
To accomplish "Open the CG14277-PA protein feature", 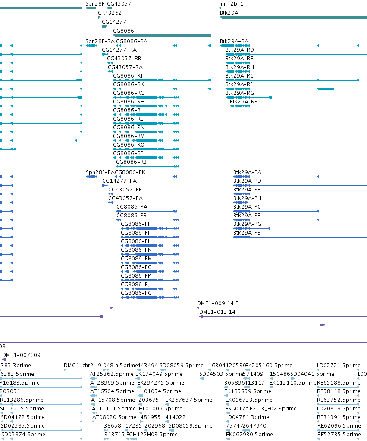I will click(x=105, y=185).
